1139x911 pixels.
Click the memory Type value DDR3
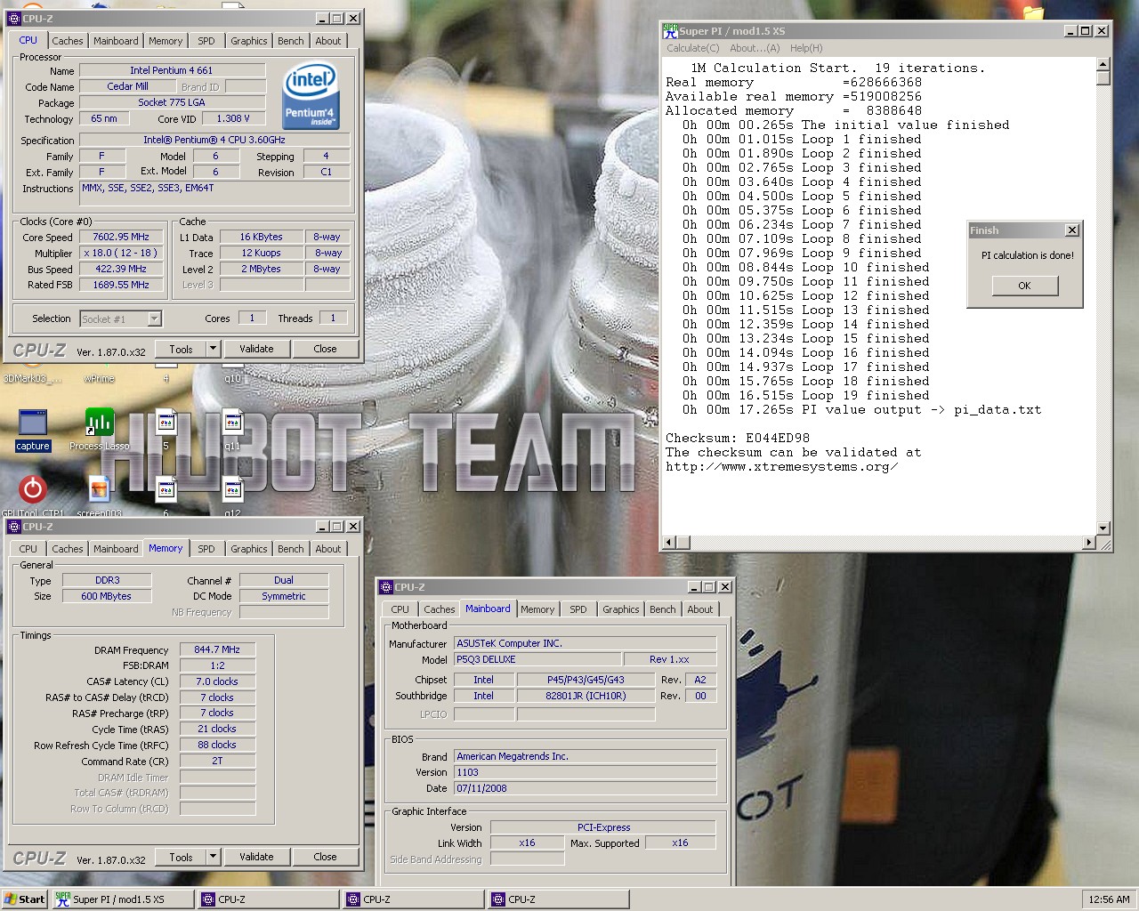[107, 580]
